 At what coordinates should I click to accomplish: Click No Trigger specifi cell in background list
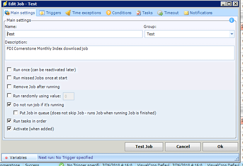point(83,165)
